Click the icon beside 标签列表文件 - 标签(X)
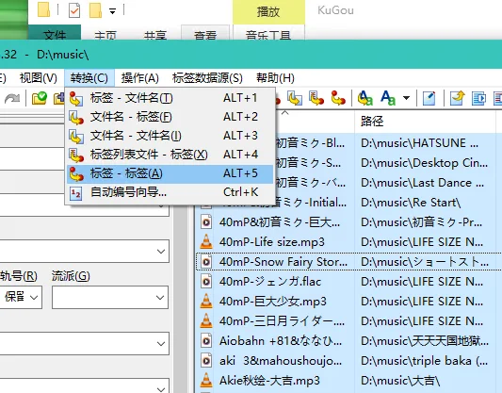The height and width of the screenshot is (393, 502). tap(76, 155)
